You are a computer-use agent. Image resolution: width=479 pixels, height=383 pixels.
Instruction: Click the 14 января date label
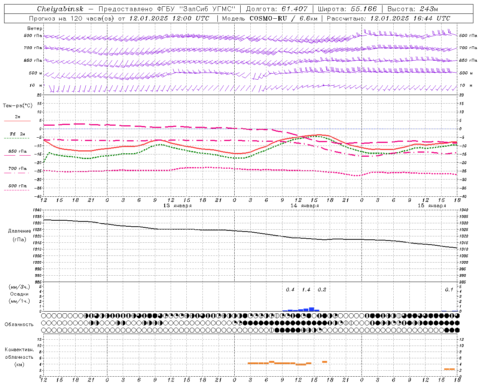coord(305,205)
